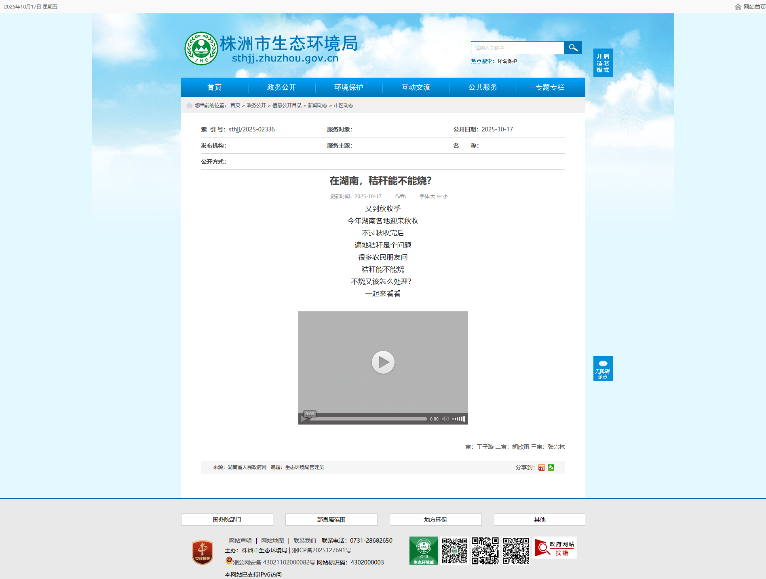This screenshot has width=766, height=579.
Task: Set font size to 大
Action: point(433,197)
